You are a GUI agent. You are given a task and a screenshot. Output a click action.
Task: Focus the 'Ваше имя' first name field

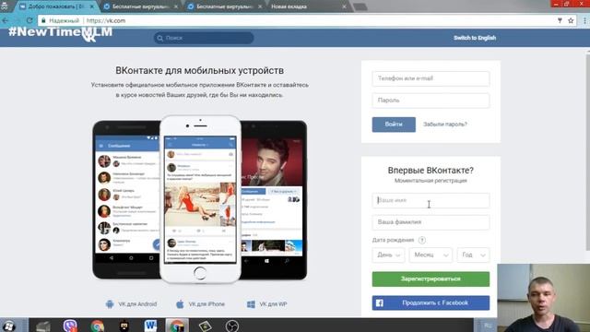[431, 201]
